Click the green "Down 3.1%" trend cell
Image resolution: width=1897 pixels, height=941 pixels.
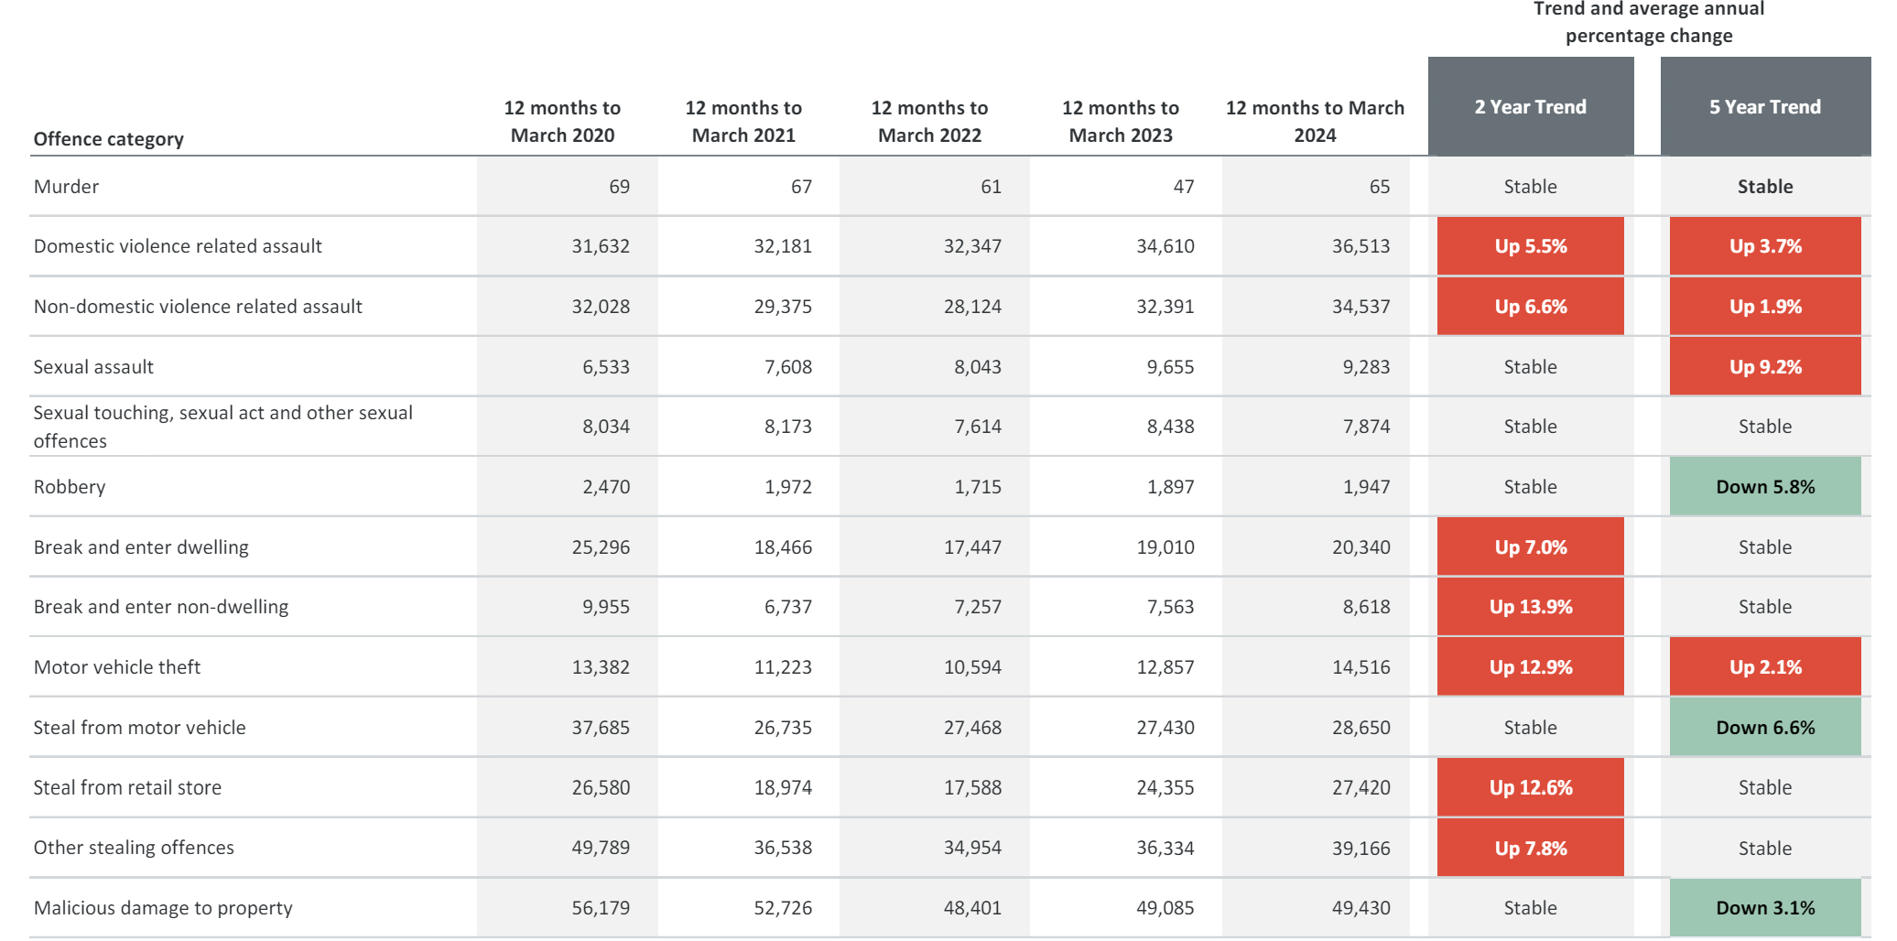pos(1764,908)
